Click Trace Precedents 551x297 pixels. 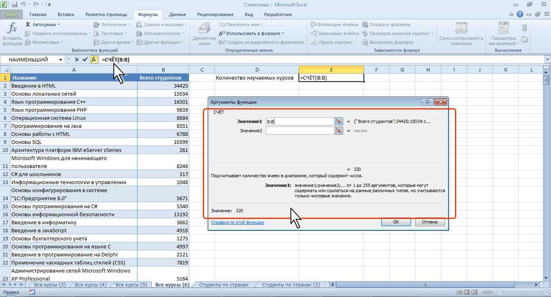[334, 25]
